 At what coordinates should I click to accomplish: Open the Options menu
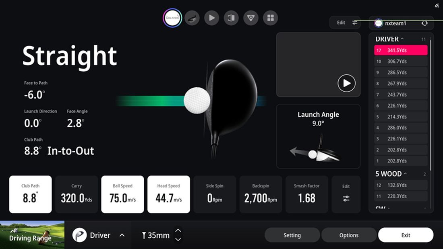click(x=349, y=235)
